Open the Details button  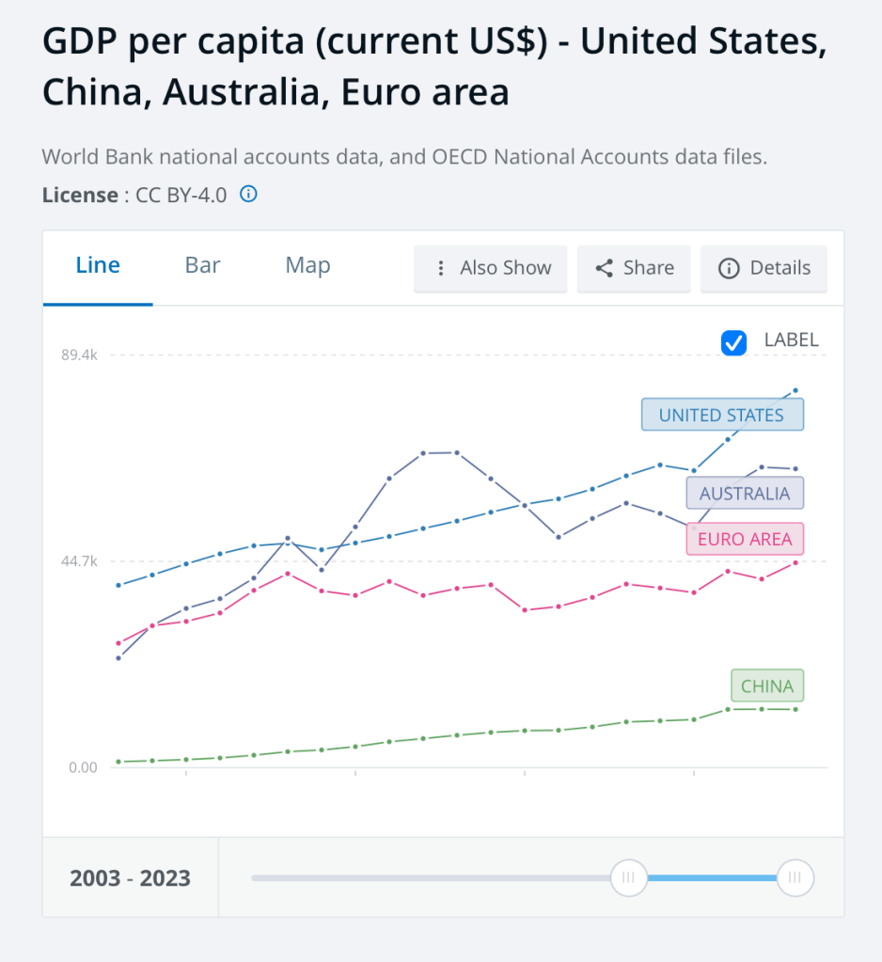click(x=764, y=268)
